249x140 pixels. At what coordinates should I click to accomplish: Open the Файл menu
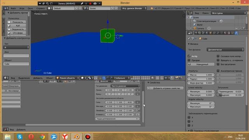tap(13, 8)
